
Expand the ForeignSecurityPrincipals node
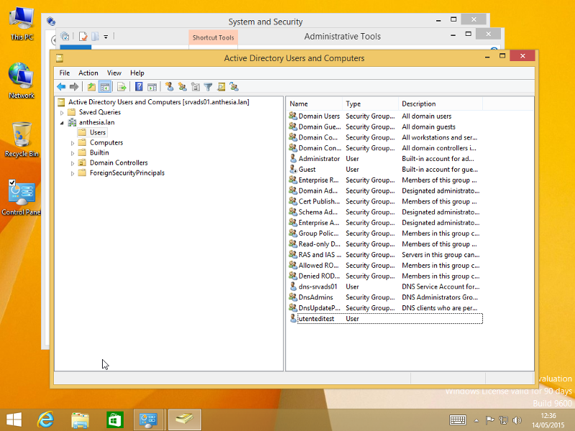pyautogui.click(x=73, y=173)
